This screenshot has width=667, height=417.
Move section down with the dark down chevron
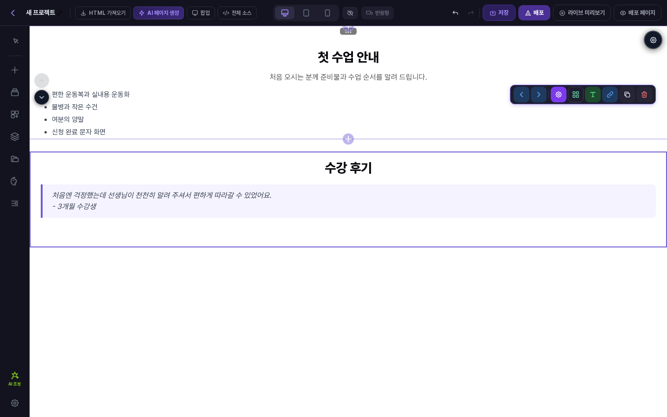tap(42, 97)
